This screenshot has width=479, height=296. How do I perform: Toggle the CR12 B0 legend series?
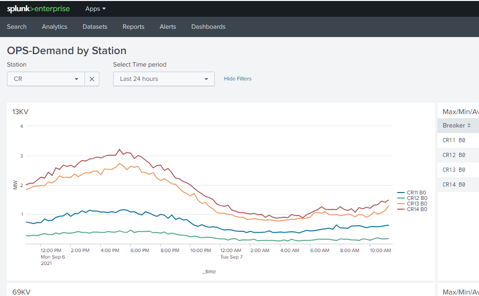pyautogui.click(x=416, y=198)
